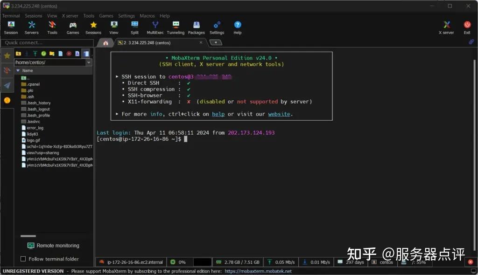Viewport: 478px width, 275px height.
Task: Select the .pki folder
Action: (27, 90)
